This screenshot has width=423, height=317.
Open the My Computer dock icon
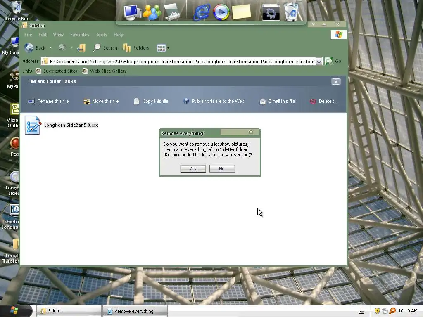pyautogui.click(x=132, y=12)
